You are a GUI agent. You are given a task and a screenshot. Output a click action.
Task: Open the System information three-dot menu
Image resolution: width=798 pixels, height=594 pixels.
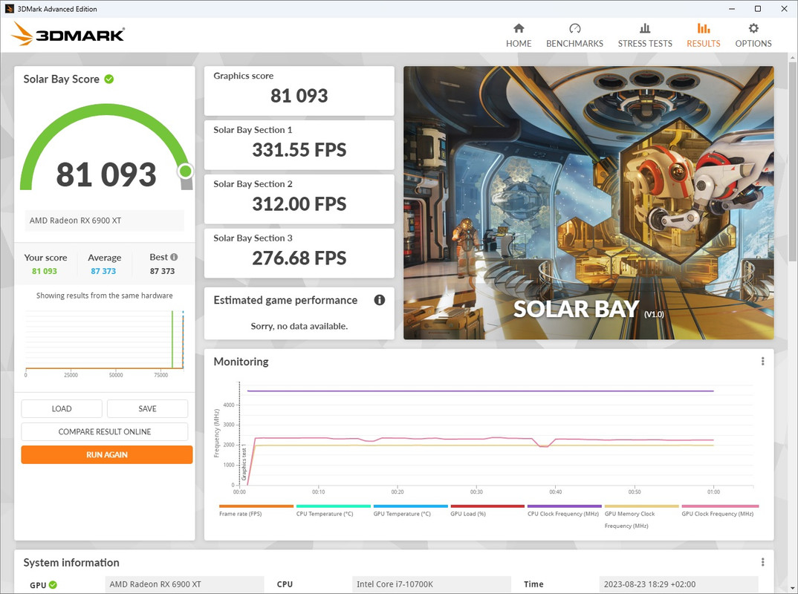[x=762, y=562]
